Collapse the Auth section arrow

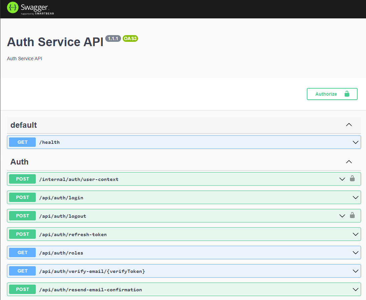[349, 162]
